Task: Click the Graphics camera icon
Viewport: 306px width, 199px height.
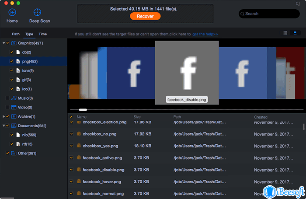Action: (x=14, y=43)
